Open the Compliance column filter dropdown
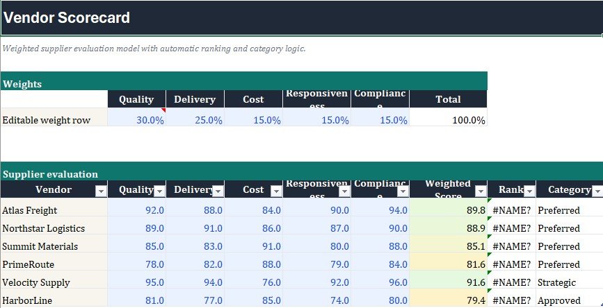This screenshot has height=308, width=603. click(403, 191)
